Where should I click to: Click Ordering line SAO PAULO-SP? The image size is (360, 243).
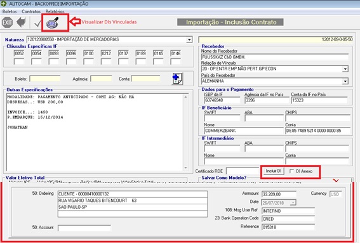(x=133, y=207)
